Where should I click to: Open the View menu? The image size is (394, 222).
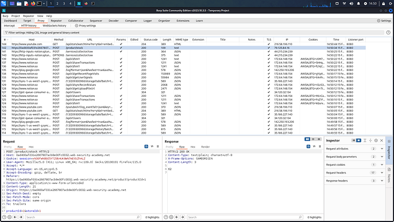pyautogui.click(x=40, y=16)
